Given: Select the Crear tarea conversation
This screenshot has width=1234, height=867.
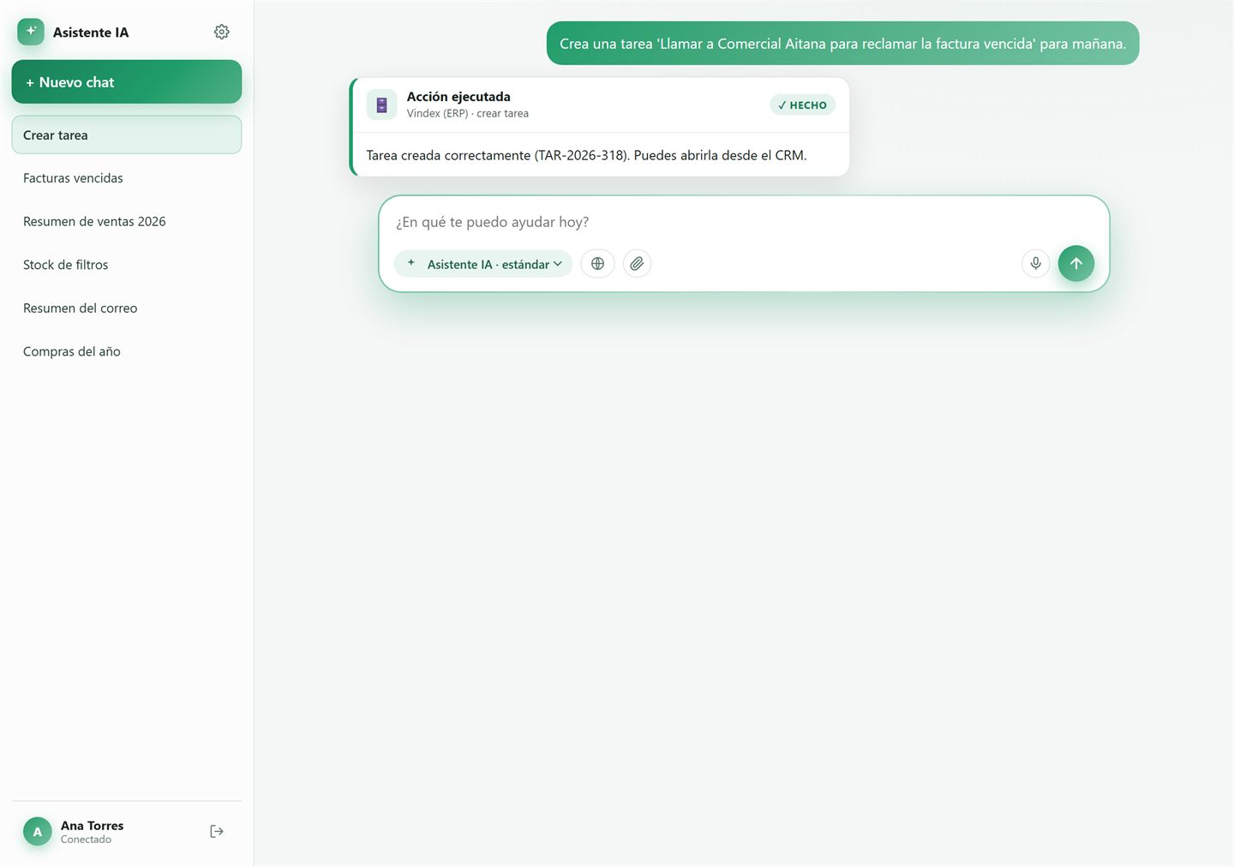Looking at the screenshot, I should (x=127, y=135).
